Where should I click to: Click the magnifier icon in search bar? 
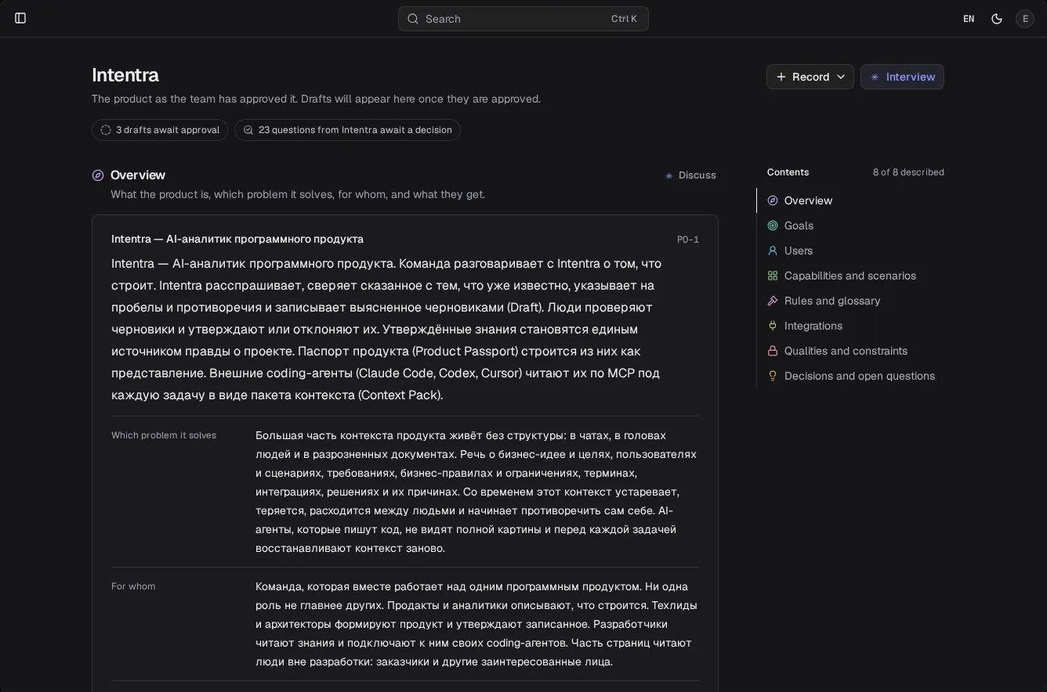pyautogui.click(x=413, y=19)
